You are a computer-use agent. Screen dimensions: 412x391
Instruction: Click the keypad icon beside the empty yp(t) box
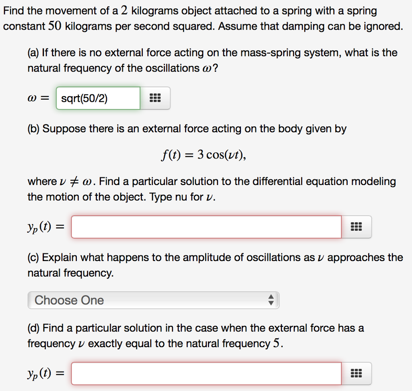[x=356, y=226]
